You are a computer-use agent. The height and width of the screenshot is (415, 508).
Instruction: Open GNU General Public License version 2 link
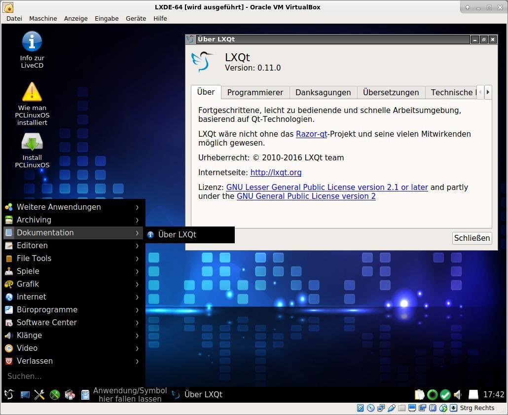click(x=306, y=196)
